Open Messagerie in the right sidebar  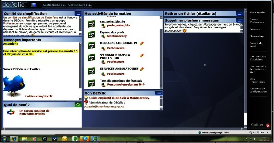[257, 13]
